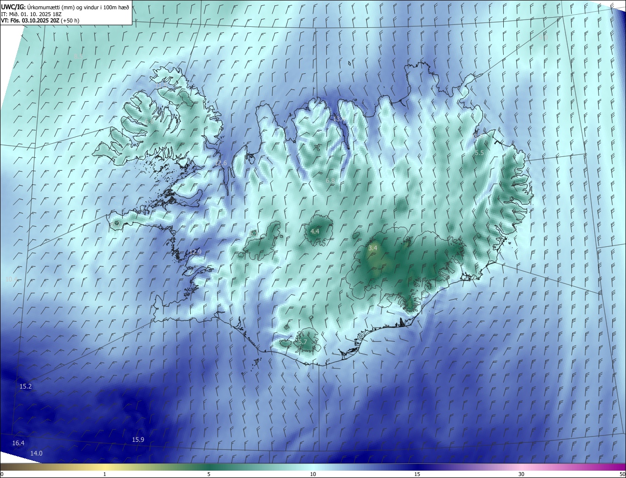Click the 6.8 value label on map

click(x=330, y=181)
